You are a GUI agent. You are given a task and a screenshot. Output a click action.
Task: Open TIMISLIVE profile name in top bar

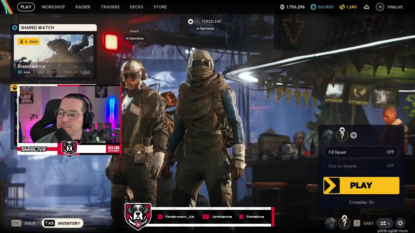point(395,7)
